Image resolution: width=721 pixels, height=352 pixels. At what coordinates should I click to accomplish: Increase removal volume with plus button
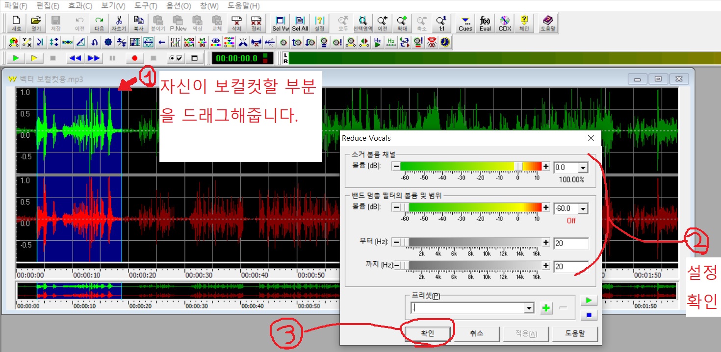coord(546,166)
